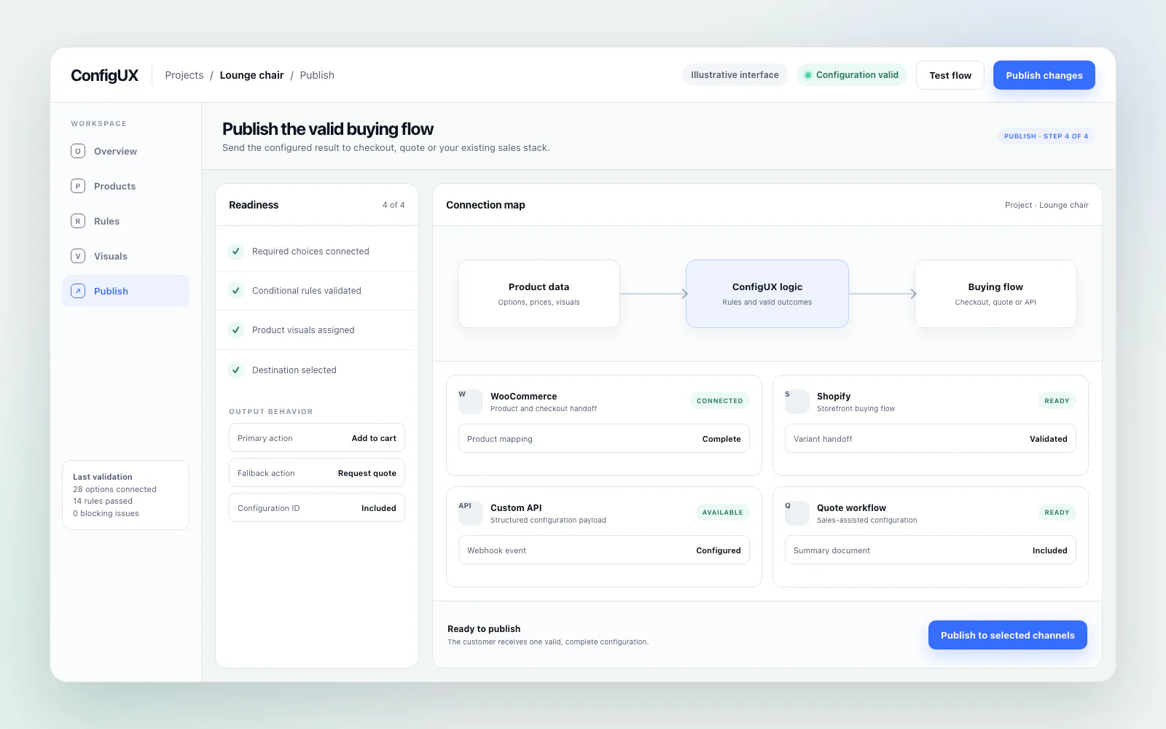
Task: Click the 'Readiness' panel heading
Action: pyautogui.click(x=254, y=205)
